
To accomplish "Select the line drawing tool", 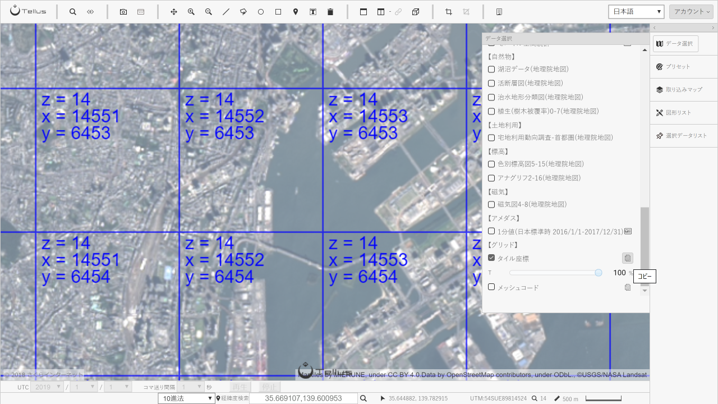I will (226, 12).
